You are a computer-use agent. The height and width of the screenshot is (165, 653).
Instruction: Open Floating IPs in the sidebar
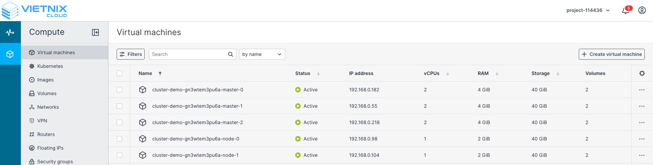click(50, 148)
